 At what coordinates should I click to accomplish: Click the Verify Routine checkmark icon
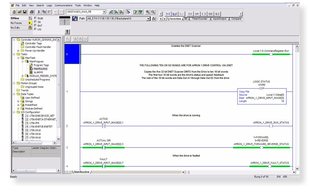(135, 12)
